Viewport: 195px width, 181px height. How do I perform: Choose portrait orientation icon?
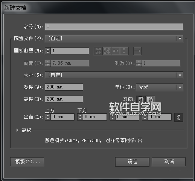[x=141, y=99]
